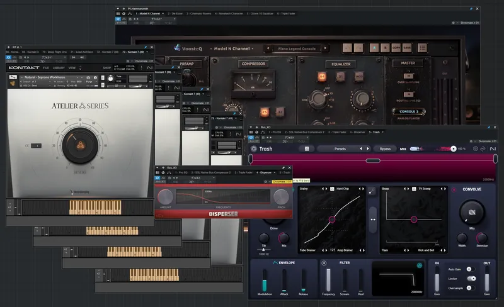Click the Trash MIX slider handle
The width and height of the screenshot is (504, 307).
(453, 148)
